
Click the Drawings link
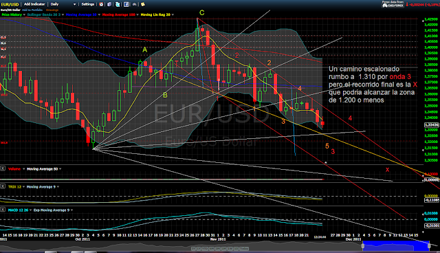point(52,10)
